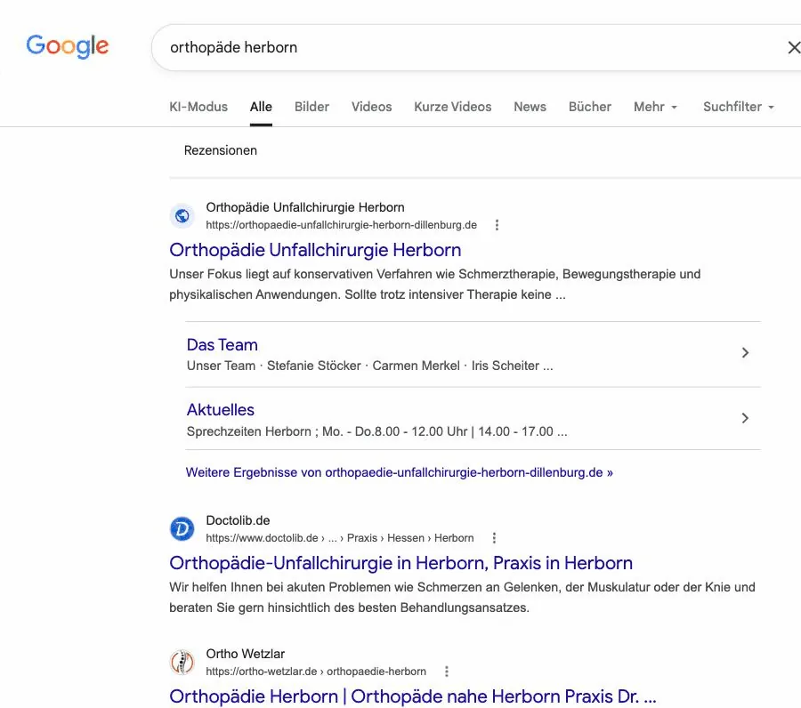Open three-dot menu for the Ortho Wetzlar result

coord(447,672)
